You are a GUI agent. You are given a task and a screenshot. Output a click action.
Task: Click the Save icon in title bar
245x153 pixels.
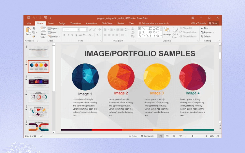click(x=29, y=18)
